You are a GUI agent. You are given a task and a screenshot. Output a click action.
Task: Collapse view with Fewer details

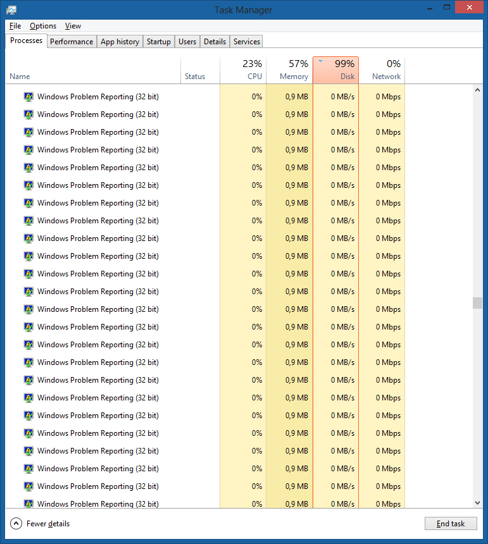pos(41,524)
